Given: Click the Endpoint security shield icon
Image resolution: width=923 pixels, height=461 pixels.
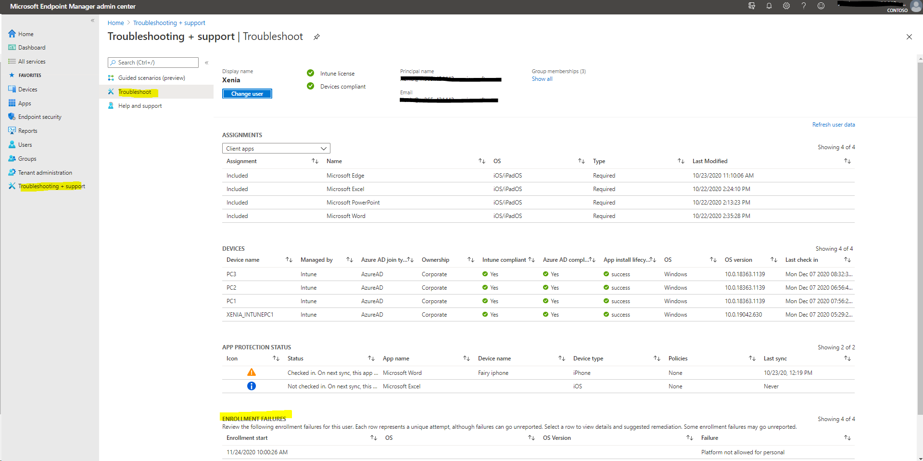Looking at the screenshot, I should point(12,116).
